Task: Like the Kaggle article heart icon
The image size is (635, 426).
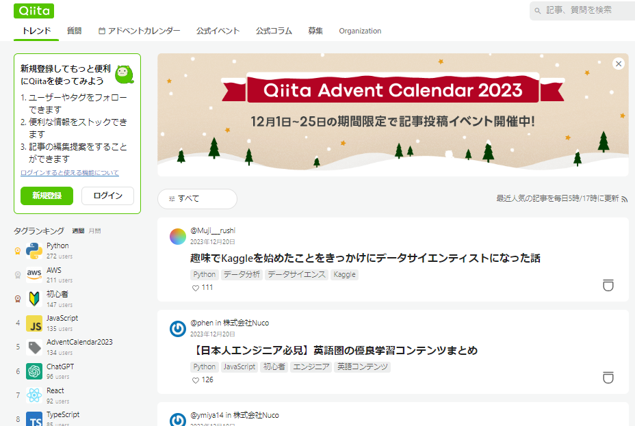Action: [196, 288]
